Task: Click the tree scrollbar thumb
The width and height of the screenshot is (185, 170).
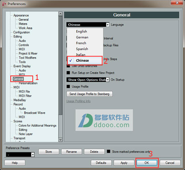Action: click(60, 66)
